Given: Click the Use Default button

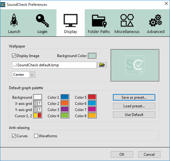Looking at the screenshot, I should [134, 114].
